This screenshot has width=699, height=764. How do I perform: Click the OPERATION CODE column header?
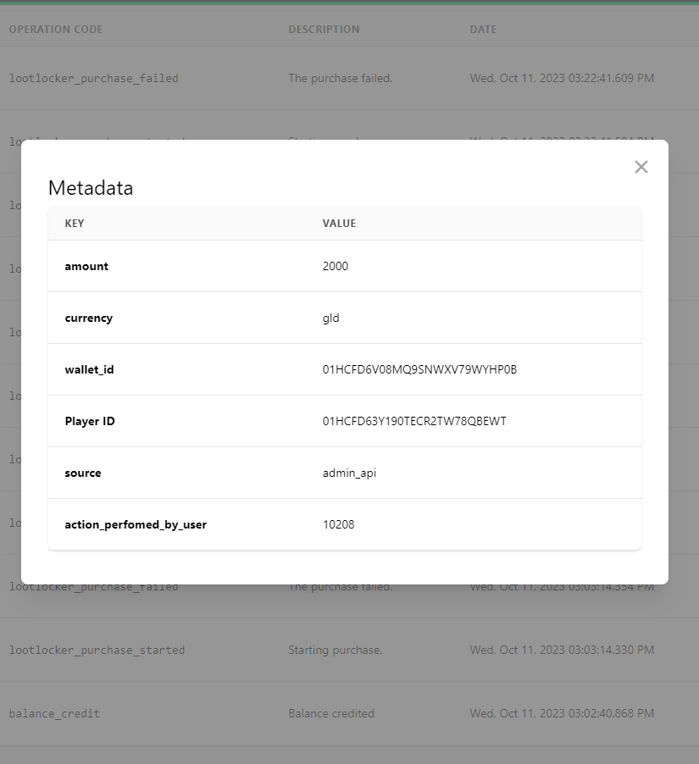point(56,30)
